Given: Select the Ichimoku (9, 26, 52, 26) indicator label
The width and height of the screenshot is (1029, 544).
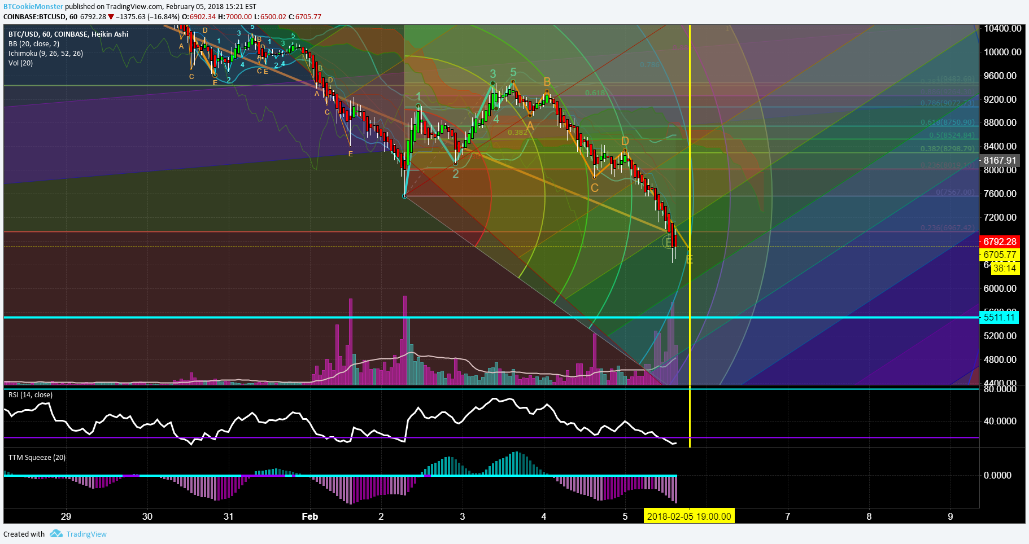Looking at the screenshot, I should click(46, 53).
